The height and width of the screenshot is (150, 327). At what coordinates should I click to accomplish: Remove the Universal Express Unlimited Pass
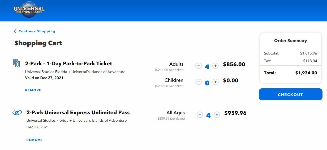point(35,140)
